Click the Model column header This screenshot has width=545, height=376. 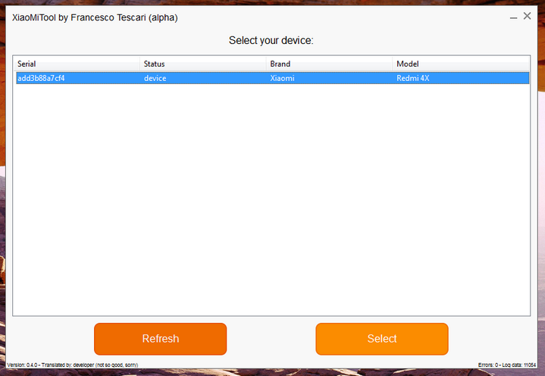[x=461, y=64]
